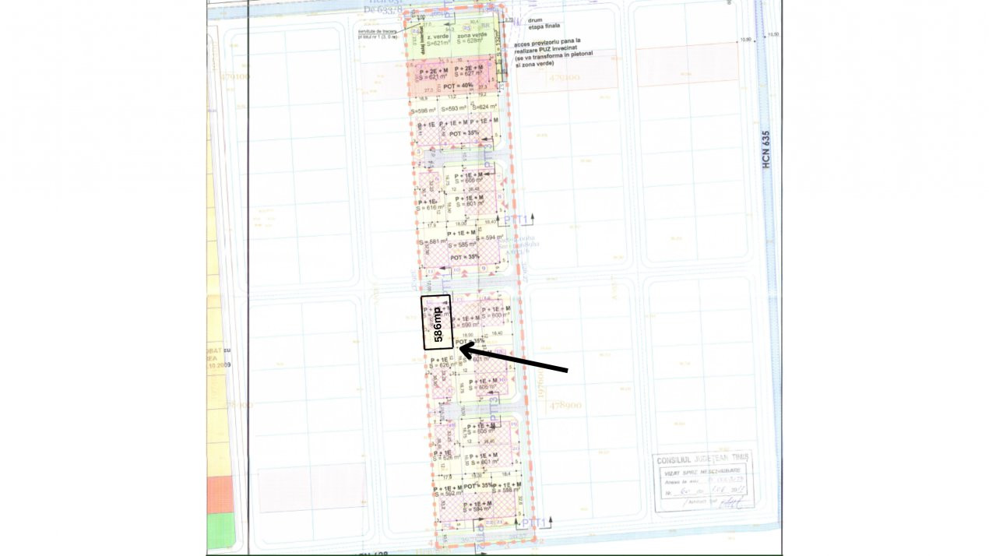Click the large black arrow
The height and width of the screenshot is (556, 989).
pos(514,361)
